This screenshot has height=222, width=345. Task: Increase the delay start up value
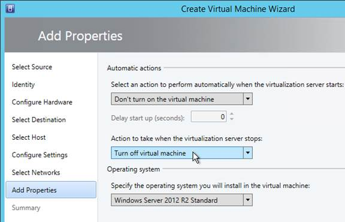coord(232,114)
